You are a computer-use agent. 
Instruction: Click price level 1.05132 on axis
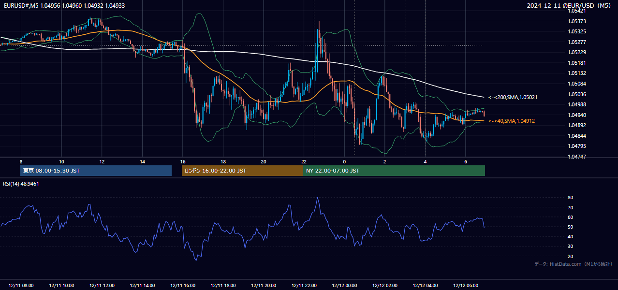coord(577,73)
